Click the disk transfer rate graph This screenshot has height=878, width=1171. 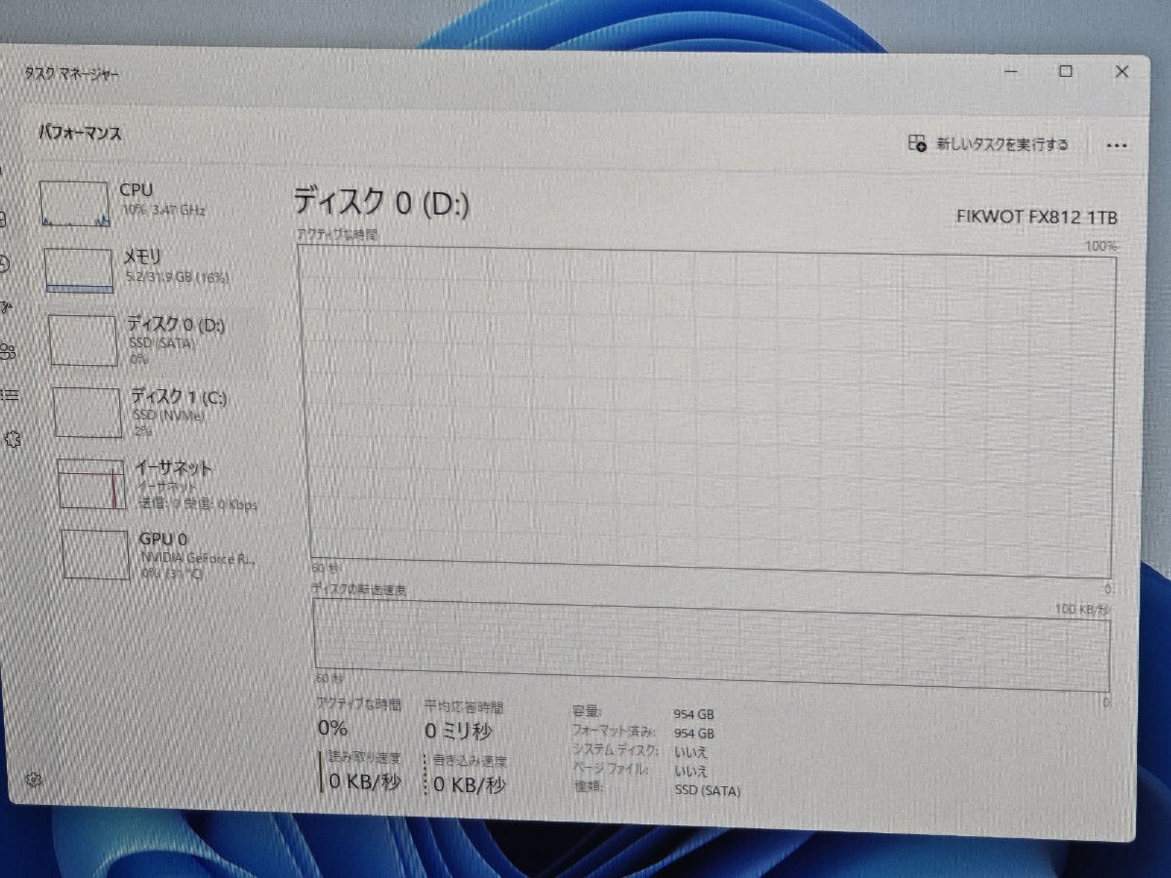[710, 645]
